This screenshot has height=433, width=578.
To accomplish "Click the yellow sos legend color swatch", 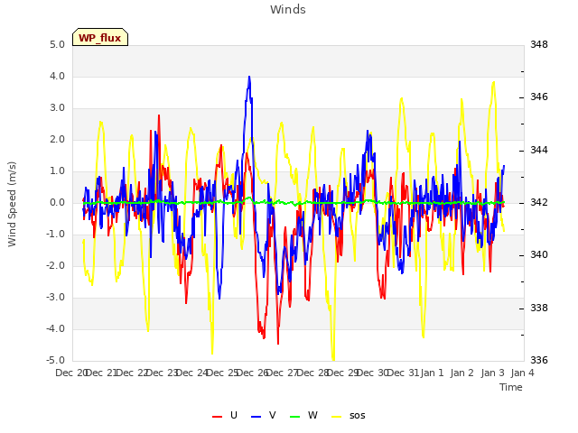I will (x=337, y=417).
